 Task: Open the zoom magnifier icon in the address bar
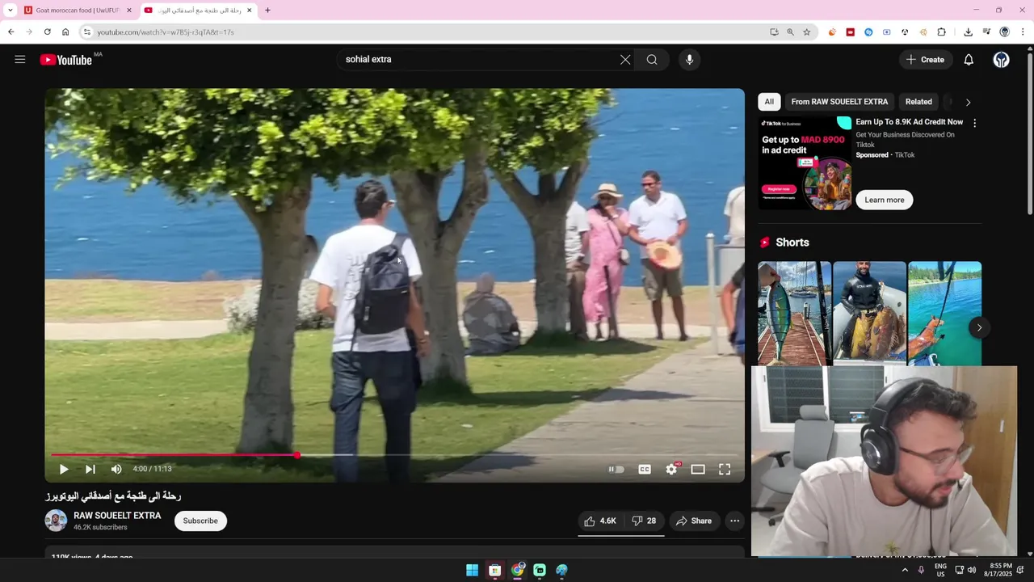[x=790, y=32]
